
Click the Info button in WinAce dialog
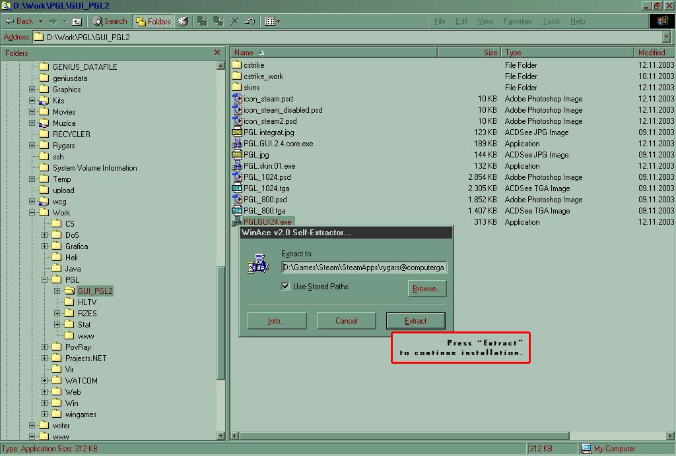coord(277,321)
